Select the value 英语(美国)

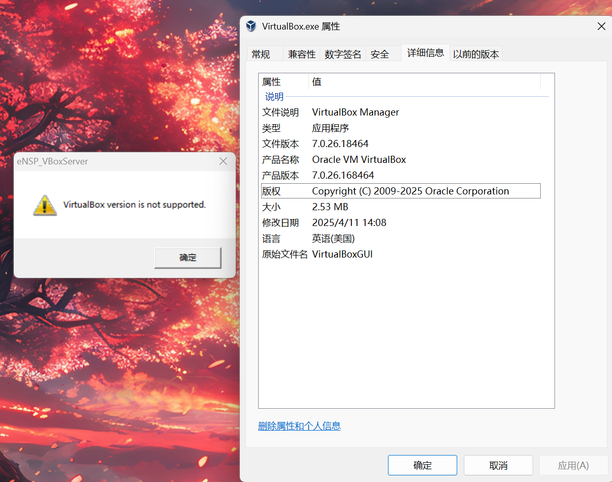click(x=333, y=238)
